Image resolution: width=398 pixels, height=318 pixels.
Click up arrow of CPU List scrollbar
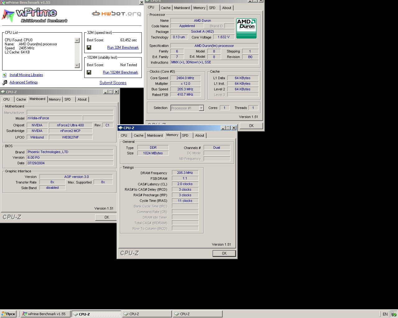77,40
